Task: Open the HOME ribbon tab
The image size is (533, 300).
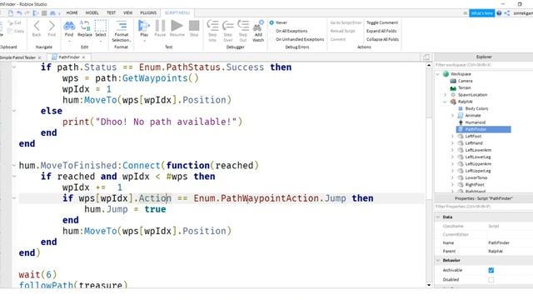Action: (72, 13)
